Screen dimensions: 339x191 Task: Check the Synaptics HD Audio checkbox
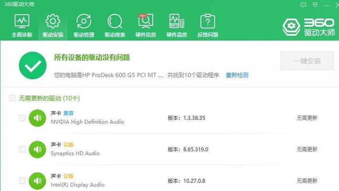coord(22,149)
